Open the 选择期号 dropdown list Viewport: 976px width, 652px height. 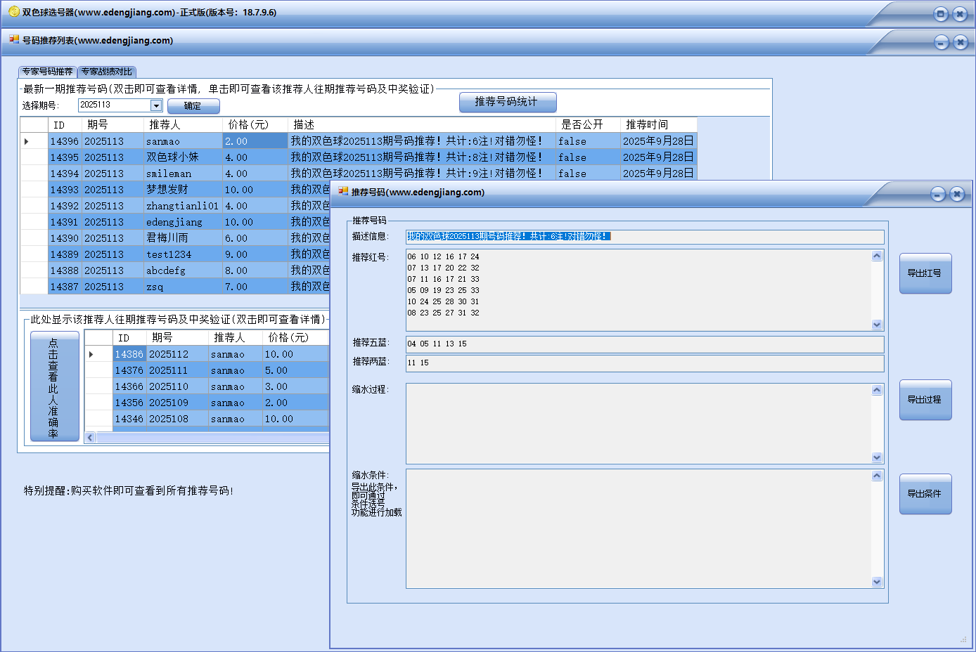[156, 105]
